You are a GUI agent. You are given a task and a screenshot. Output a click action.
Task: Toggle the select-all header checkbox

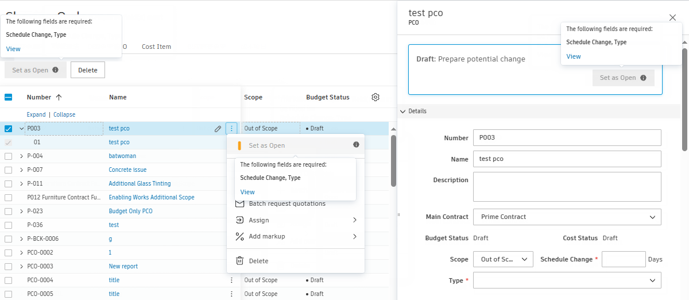click(9, 97)
